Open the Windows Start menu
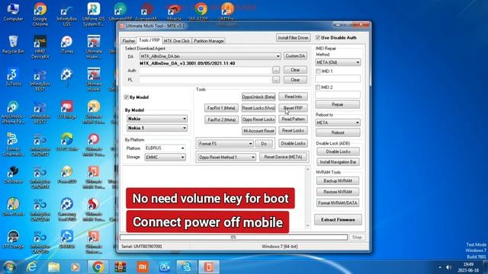This screenshot has width=488, height=274. pyautogui.click(x=9, y=267)
